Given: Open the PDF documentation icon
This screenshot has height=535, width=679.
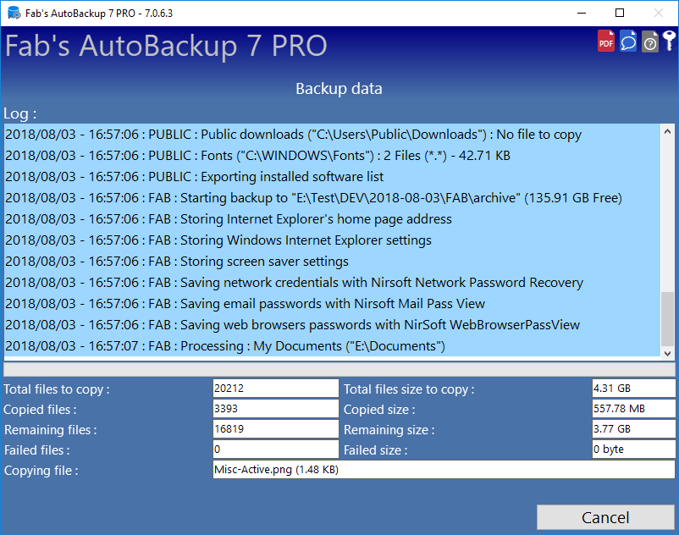Looking at the screenshot, I should 606,41.
